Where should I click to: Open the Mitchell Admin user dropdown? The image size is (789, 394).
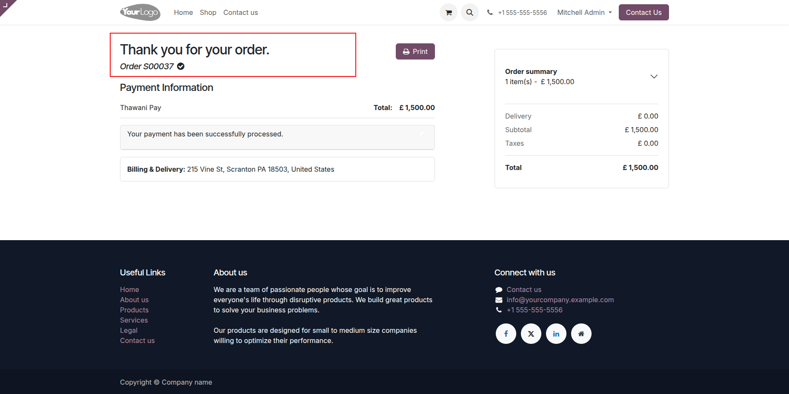click(x=584, y=13)
